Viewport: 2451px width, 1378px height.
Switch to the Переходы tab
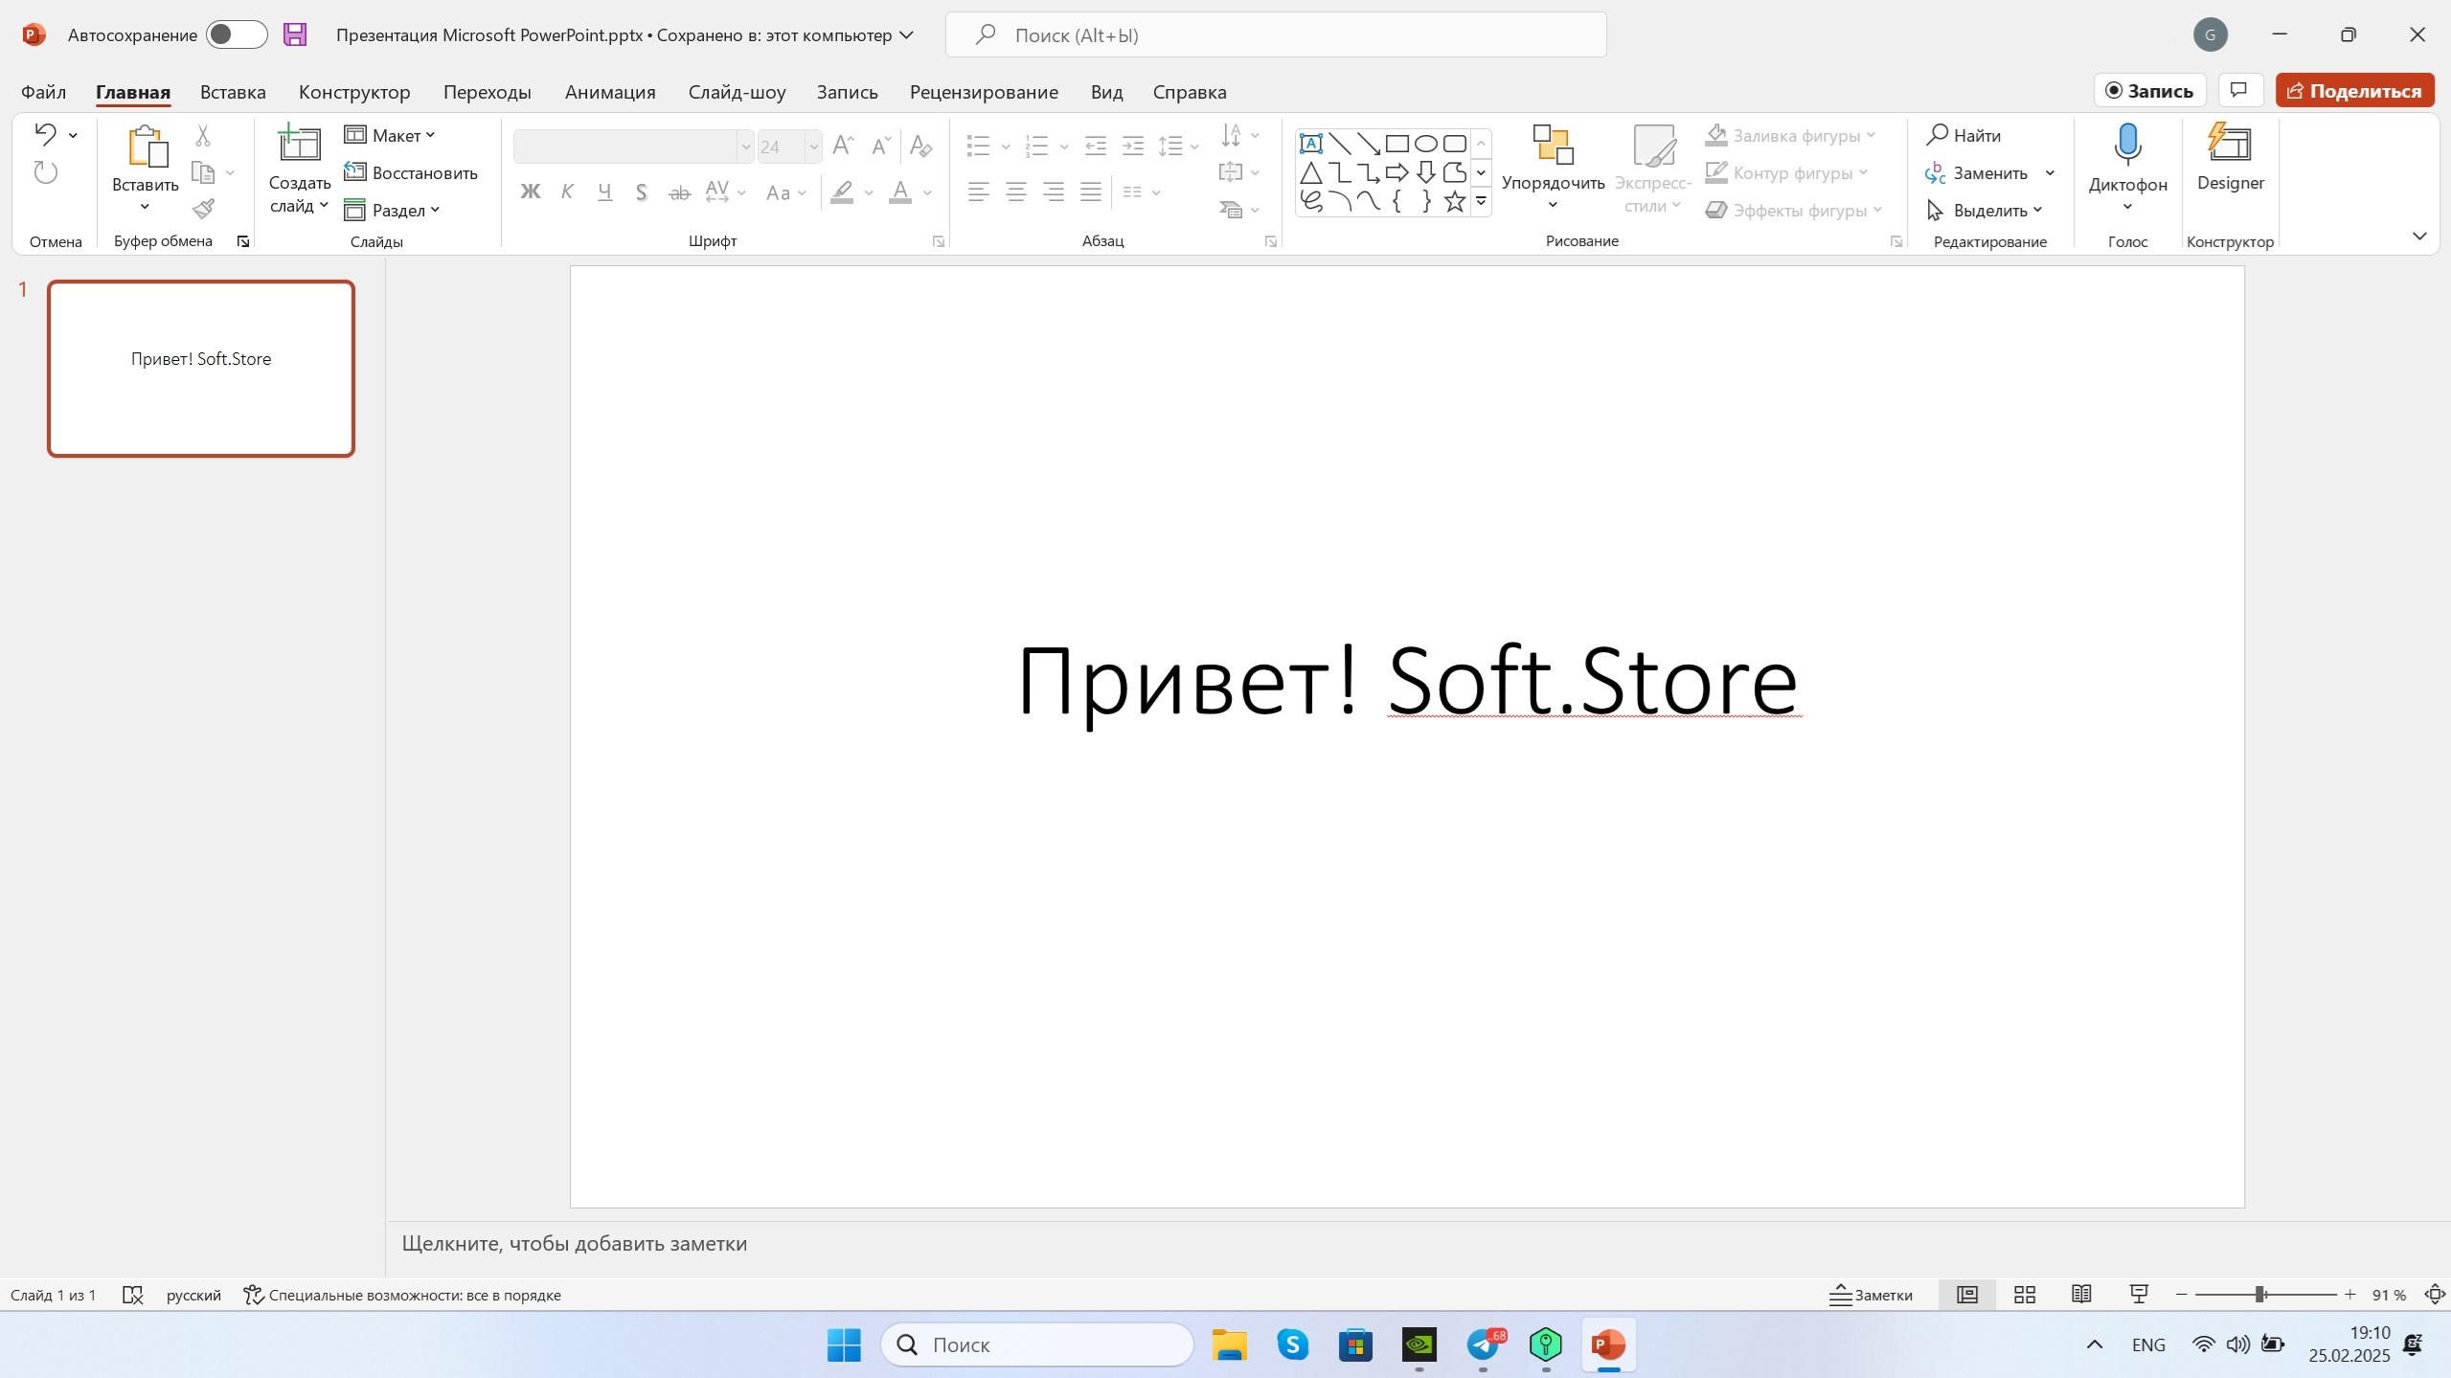click(487, 92)
